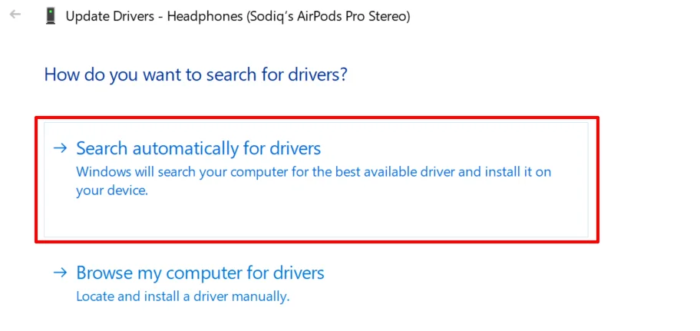The image size is (700, 331).
Task: Click the 'Windows will search your computer' description
Action: click(313, 181)
